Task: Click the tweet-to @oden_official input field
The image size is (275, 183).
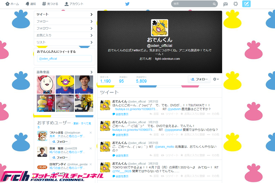Action: pyautogui.click(x=64, y=59)
